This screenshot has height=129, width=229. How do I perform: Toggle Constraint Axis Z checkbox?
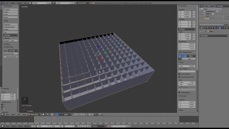[2, 109]
